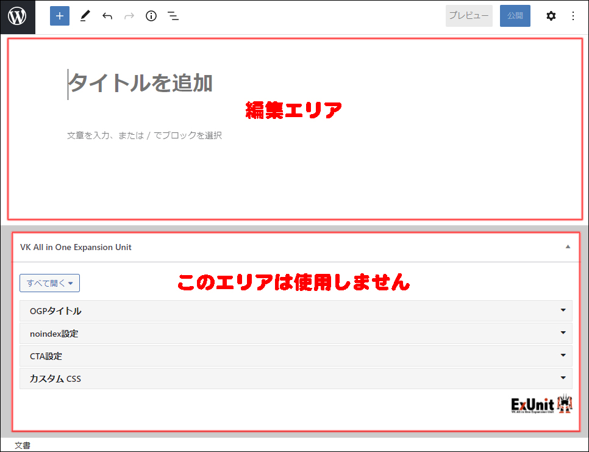This screenshot has height=452, width=589.
Task: Click the 文書 breadcrumb at the bottom
Action: 23,446
